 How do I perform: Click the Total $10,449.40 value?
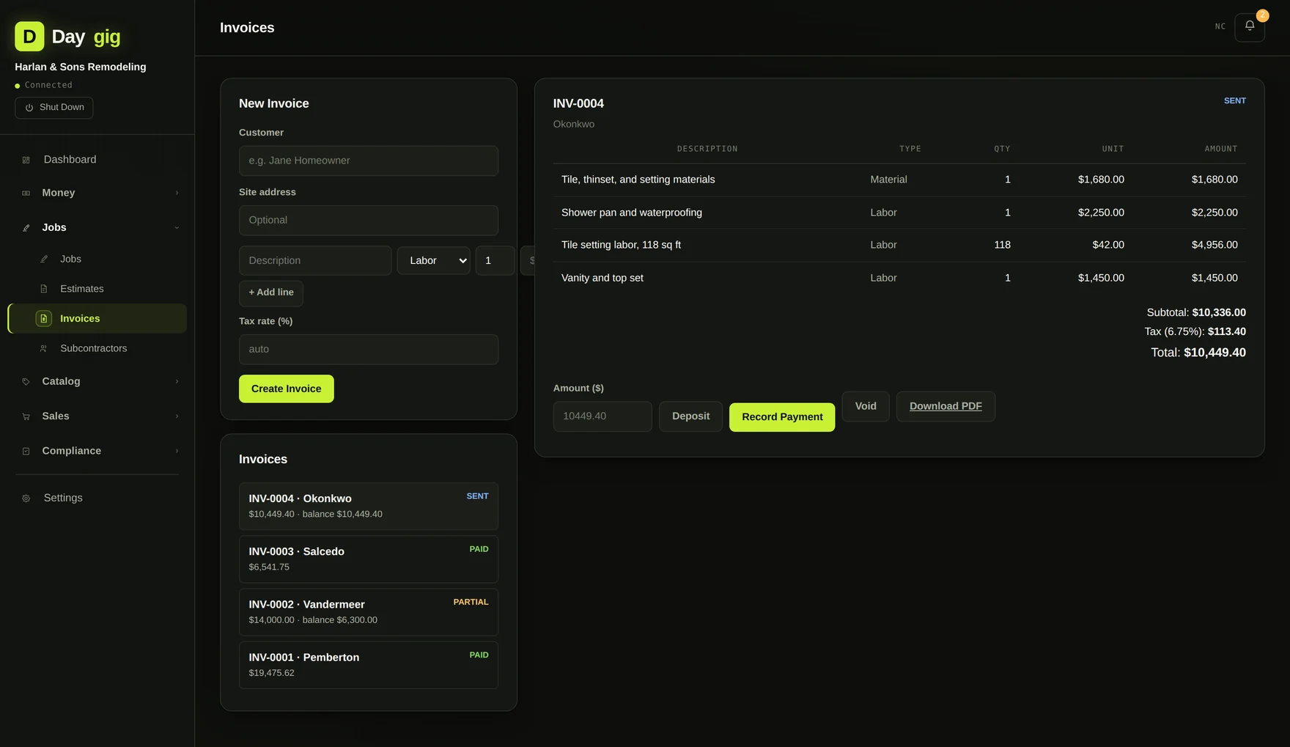coord(1215,353)
